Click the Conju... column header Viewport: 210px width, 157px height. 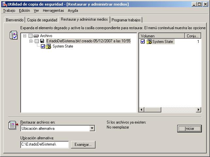coord(193,36)
